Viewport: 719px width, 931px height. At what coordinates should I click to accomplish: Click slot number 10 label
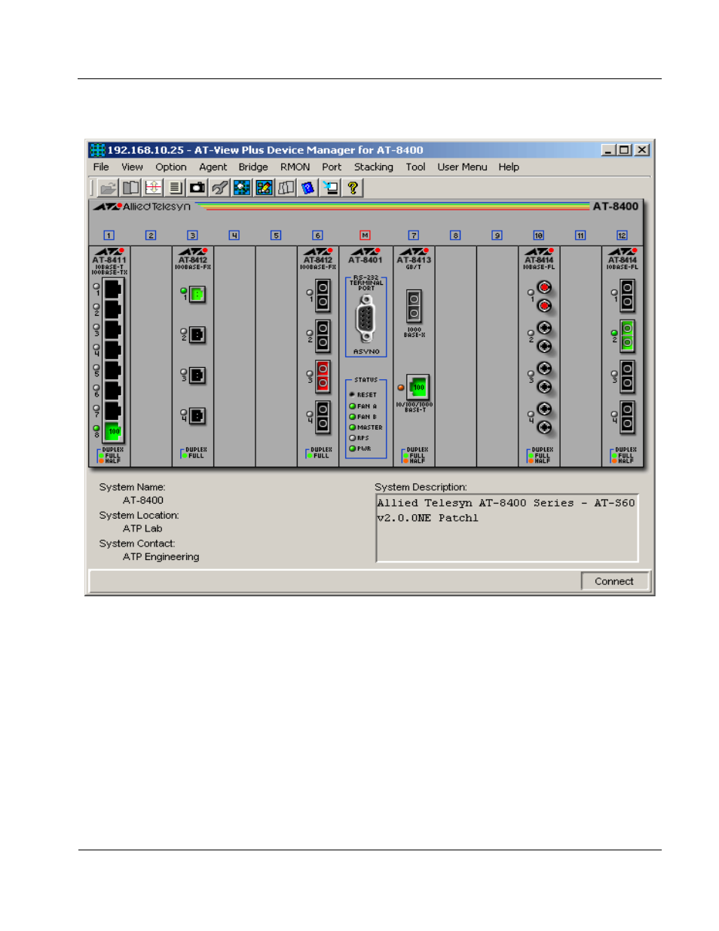pyautogui.click(x=539, y=235)
